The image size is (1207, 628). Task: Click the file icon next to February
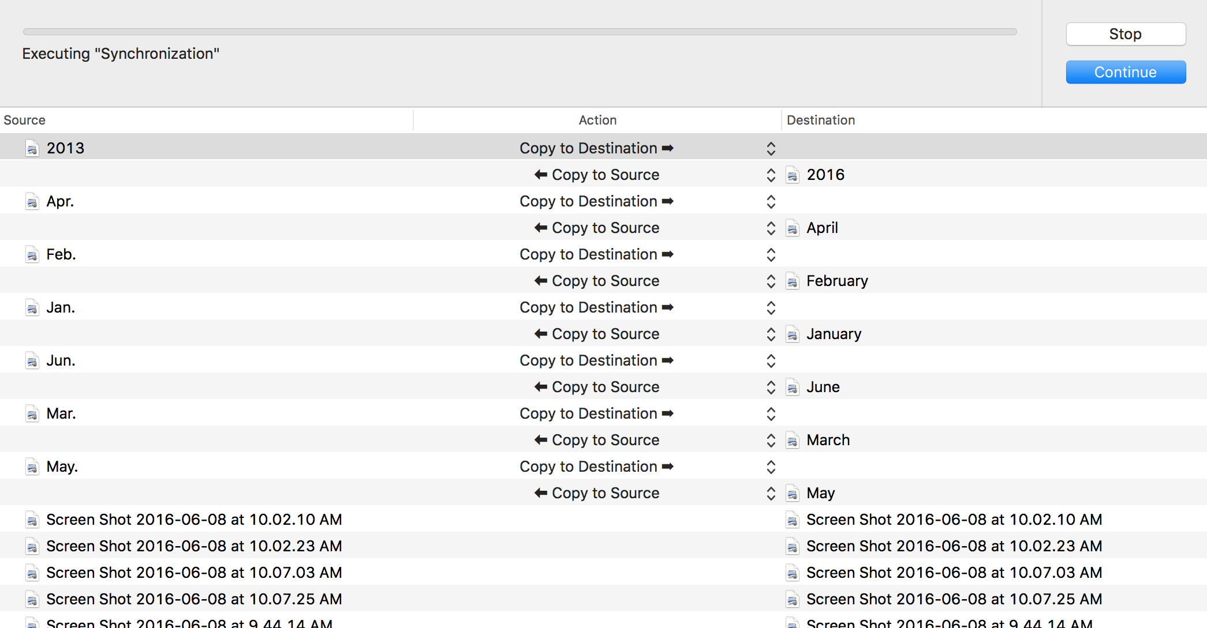[793, 281]
